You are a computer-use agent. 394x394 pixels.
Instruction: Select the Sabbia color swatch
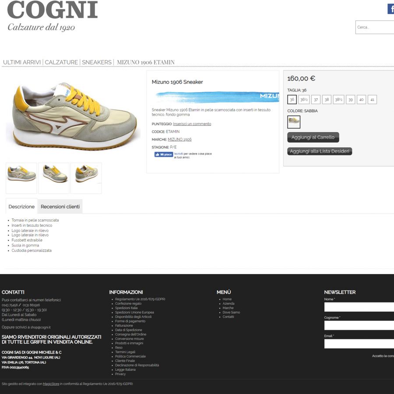(294, 122)
